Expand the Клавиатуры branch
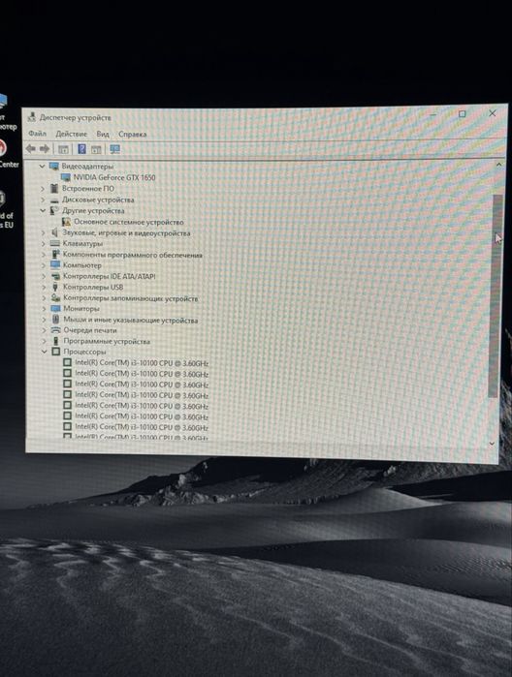Screen dimensions: 512x677 (43, 243)
